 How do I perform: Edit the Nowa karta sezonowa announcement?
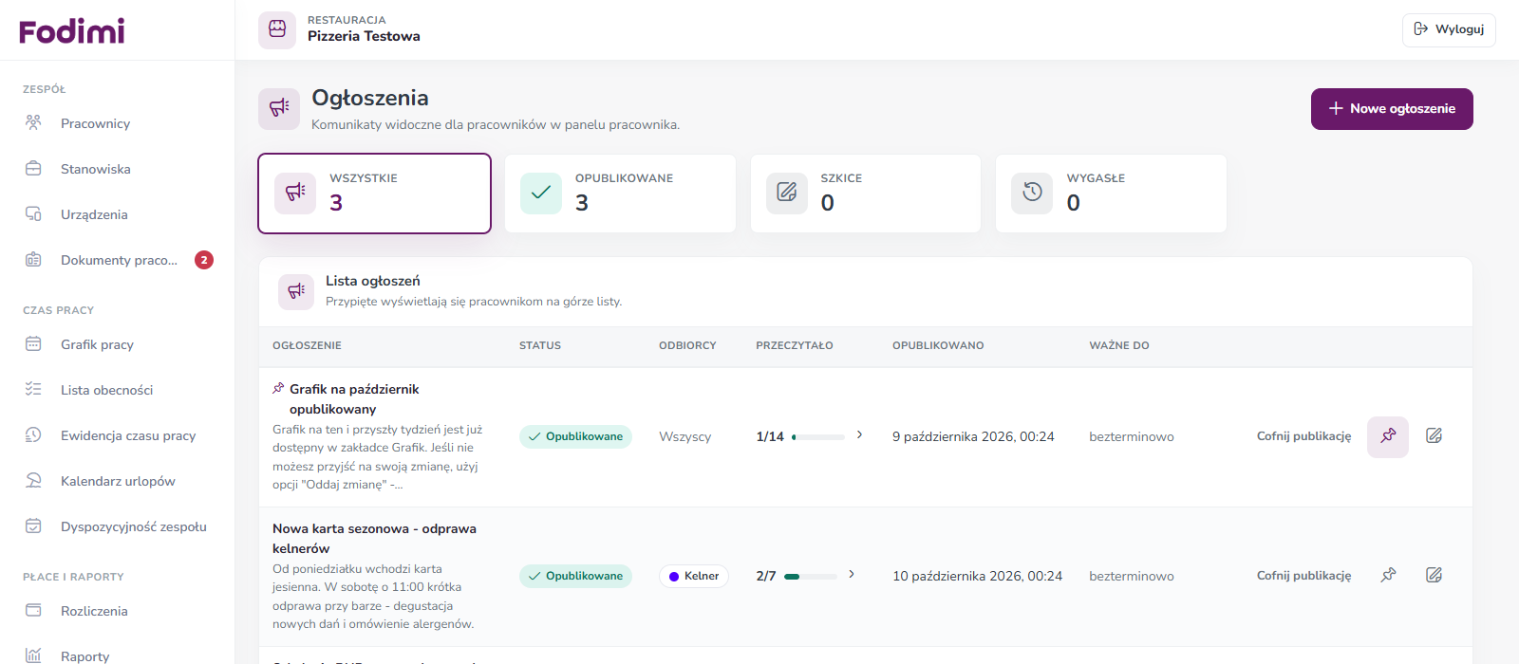[1434, 576]
